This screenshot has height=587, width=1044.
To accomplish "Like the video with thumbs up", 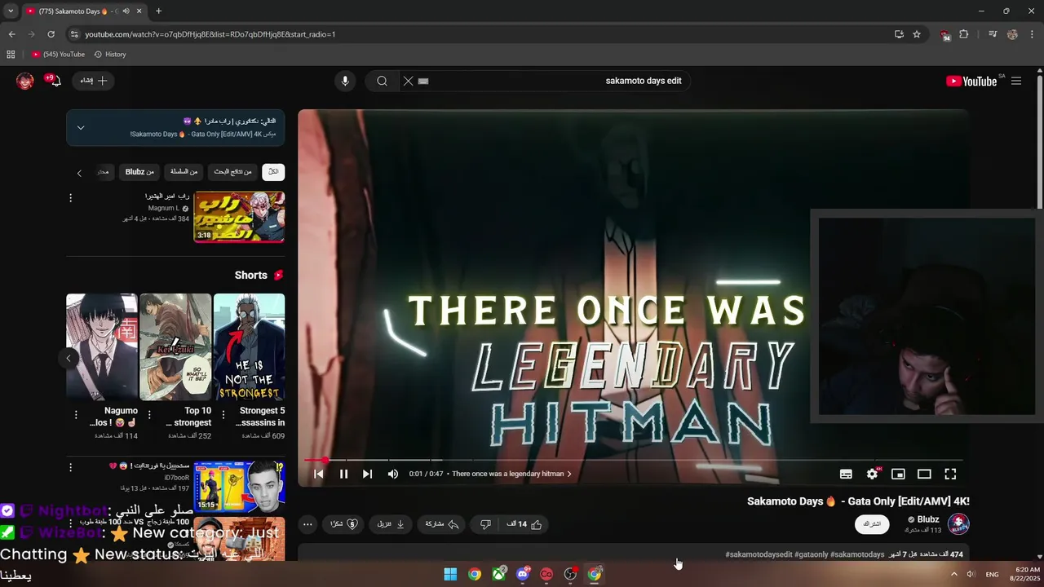I will tap(524, 524).
